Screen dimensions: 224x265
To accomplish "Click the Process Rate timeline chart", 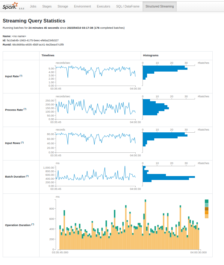I will click(96, 109).
